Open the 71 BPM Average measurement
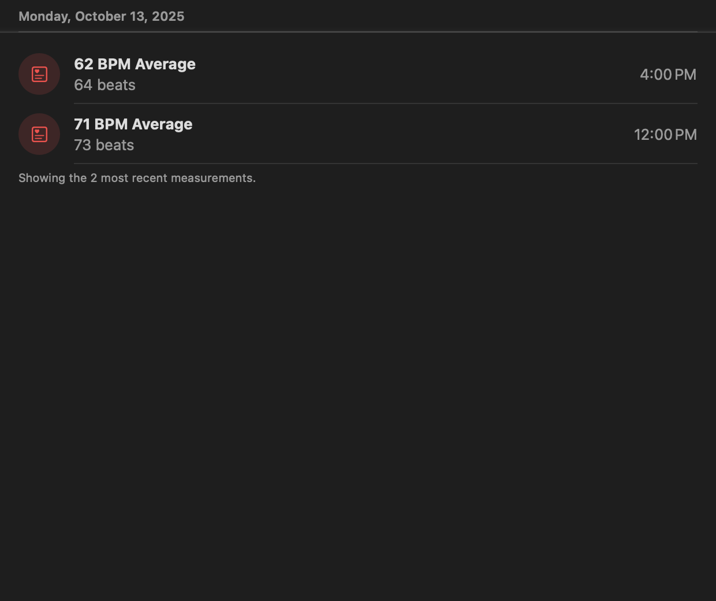 click(358, 134)
